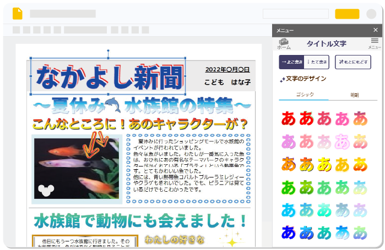
Task: Click the yellow button in top bar
Action: tap(346, 14)
